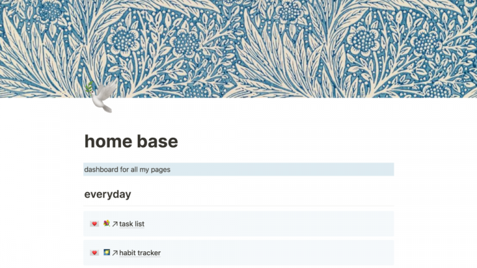The image size is (477, 268).
Task: Select the everyday section heading
Action: point(107,194)
